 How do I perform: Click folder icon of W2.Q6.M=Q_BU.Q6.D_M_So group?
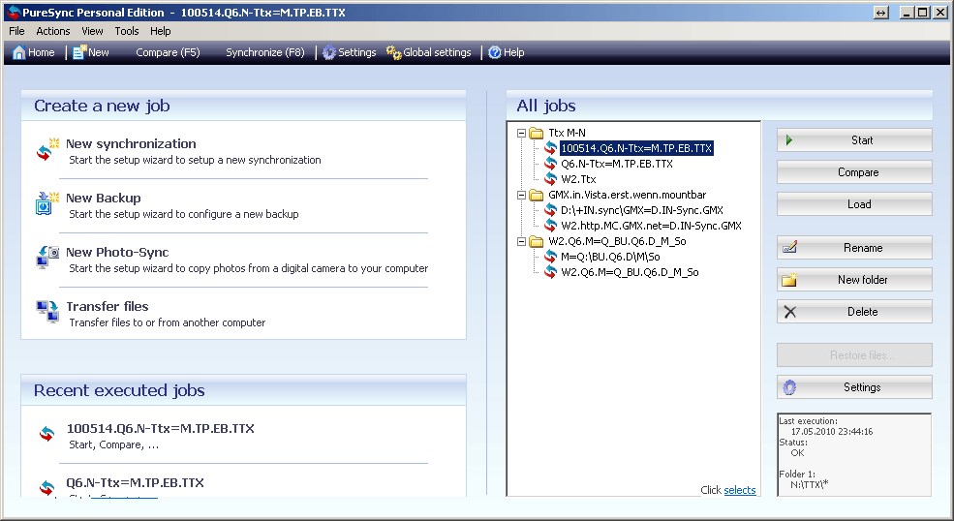[x=536, y=241]
